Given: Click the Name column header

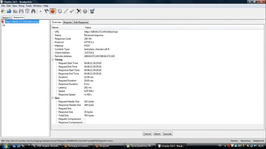Looking at the screenshot, I should [67, 27].
